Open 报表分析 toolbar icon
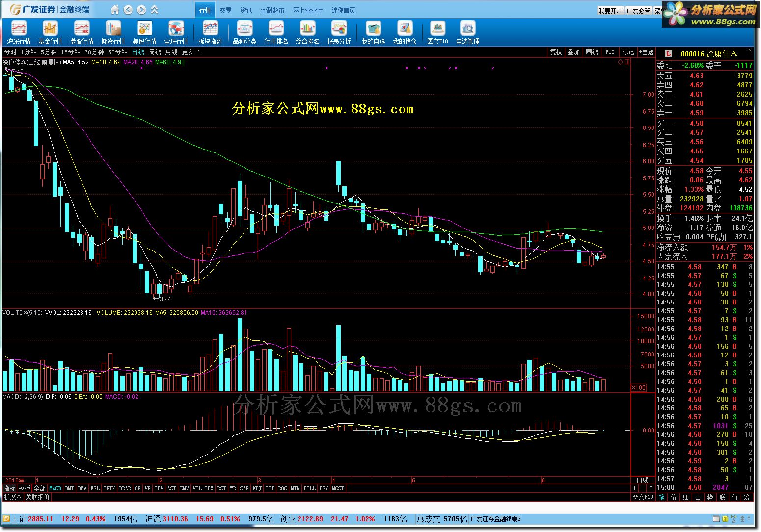This screenshot has width=761, height=532. pyautogui.click(x=339, y=33)
